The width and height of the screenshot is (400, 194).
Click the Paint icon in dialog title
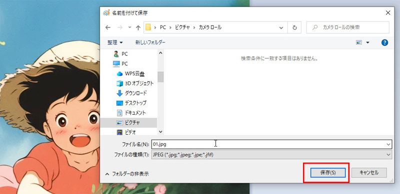pyautogui.click(x=106, y=13)
